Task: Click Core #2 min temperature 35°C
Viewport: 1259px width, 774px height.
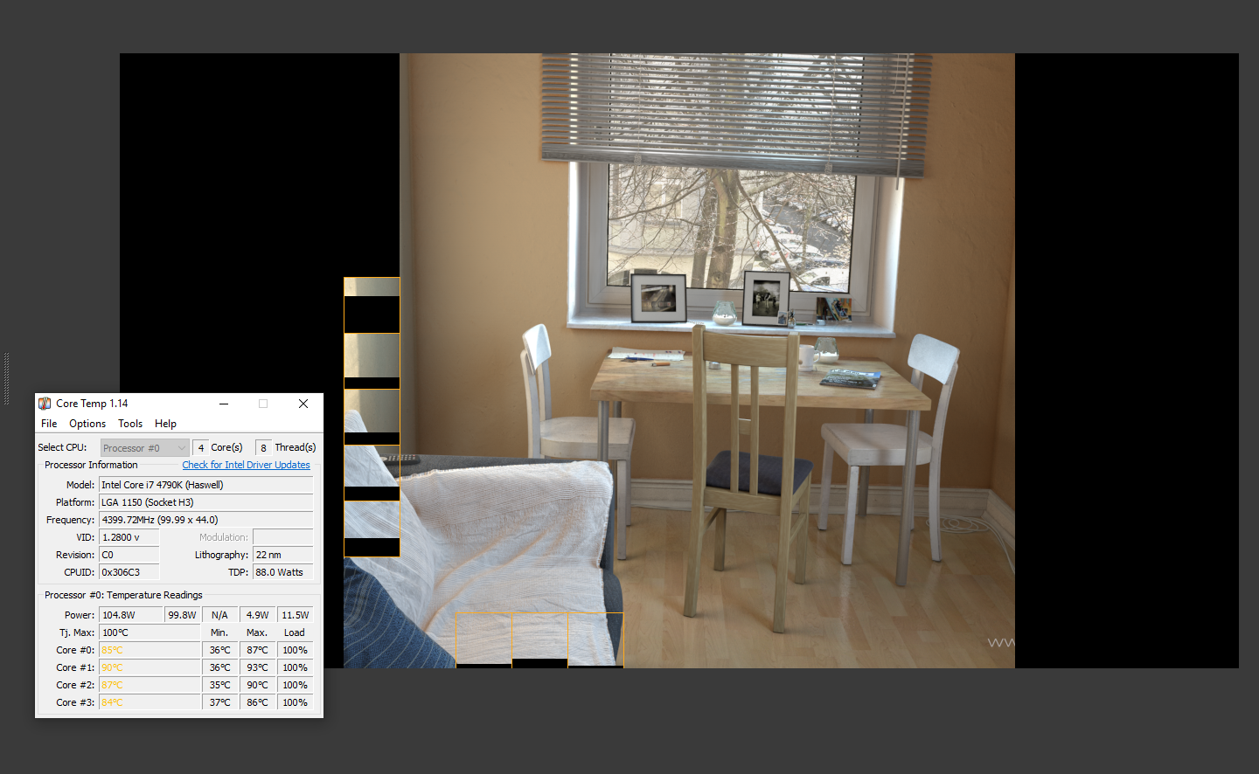Action: 220,685
